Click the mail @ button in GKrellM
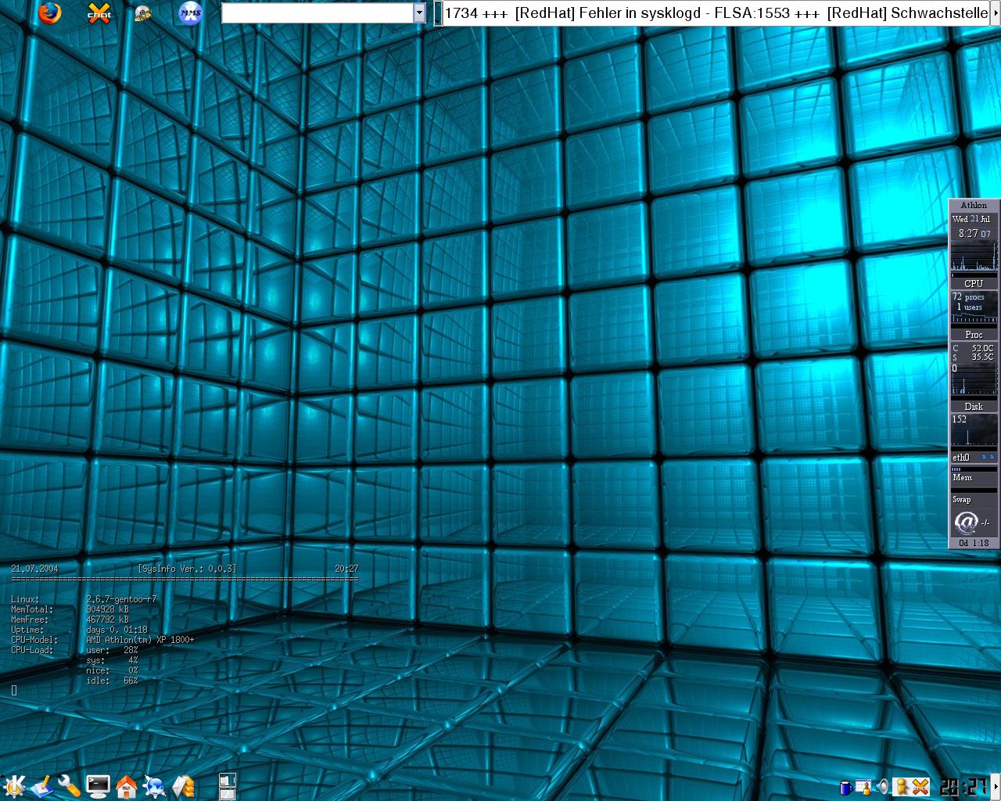Image resolution: width=1001 pixels, height=801 pixels. [x=967, y=522]
